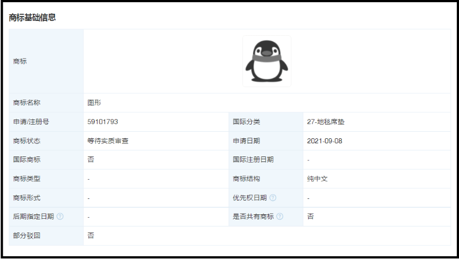
Task: Click the 等待实质审查 trademark status
Action: pyautogui.click(x=108, y=141)
